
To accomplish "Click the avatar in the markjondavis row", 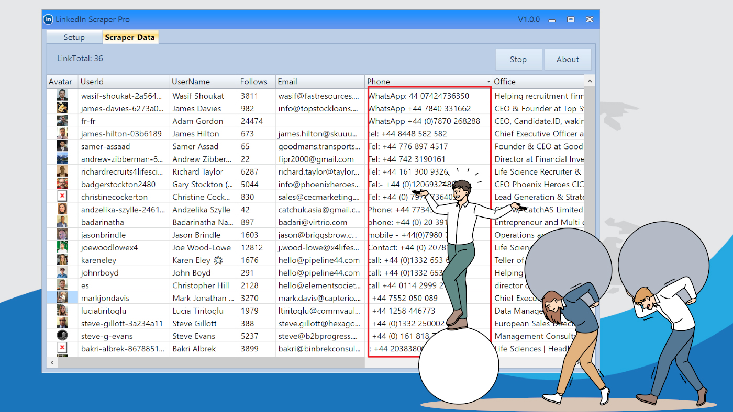I will point(62,298).
